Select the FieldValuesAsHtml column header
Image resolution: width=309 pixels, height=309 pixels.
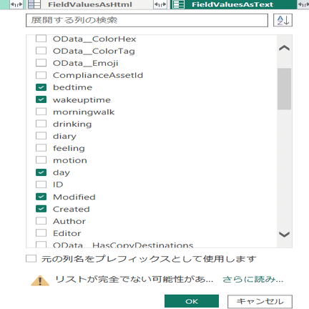coord(90,4)
